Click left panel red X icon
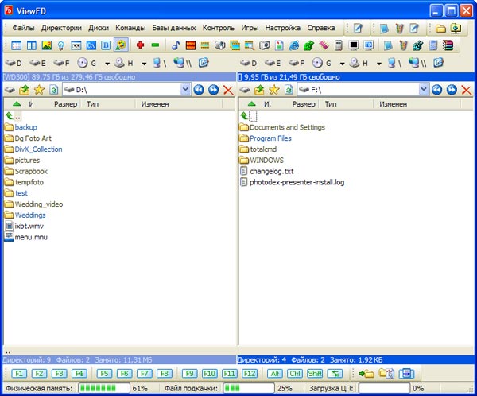Viewport: 477px width, 396px height. point(228,90)
